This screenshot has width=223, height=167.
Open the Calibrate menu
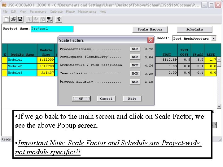(x=56, y=11)
